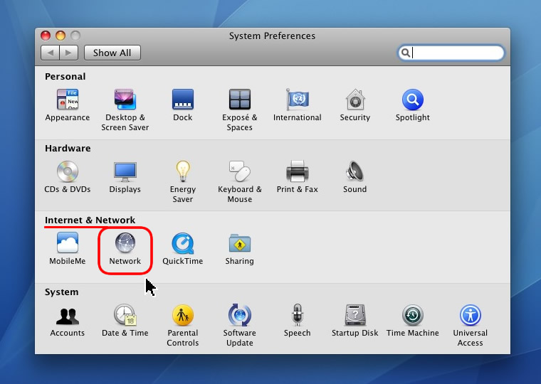Viewport: 541px width, 384px height.
Task: Open Exposé & Spaces settings
Action: 239,100
